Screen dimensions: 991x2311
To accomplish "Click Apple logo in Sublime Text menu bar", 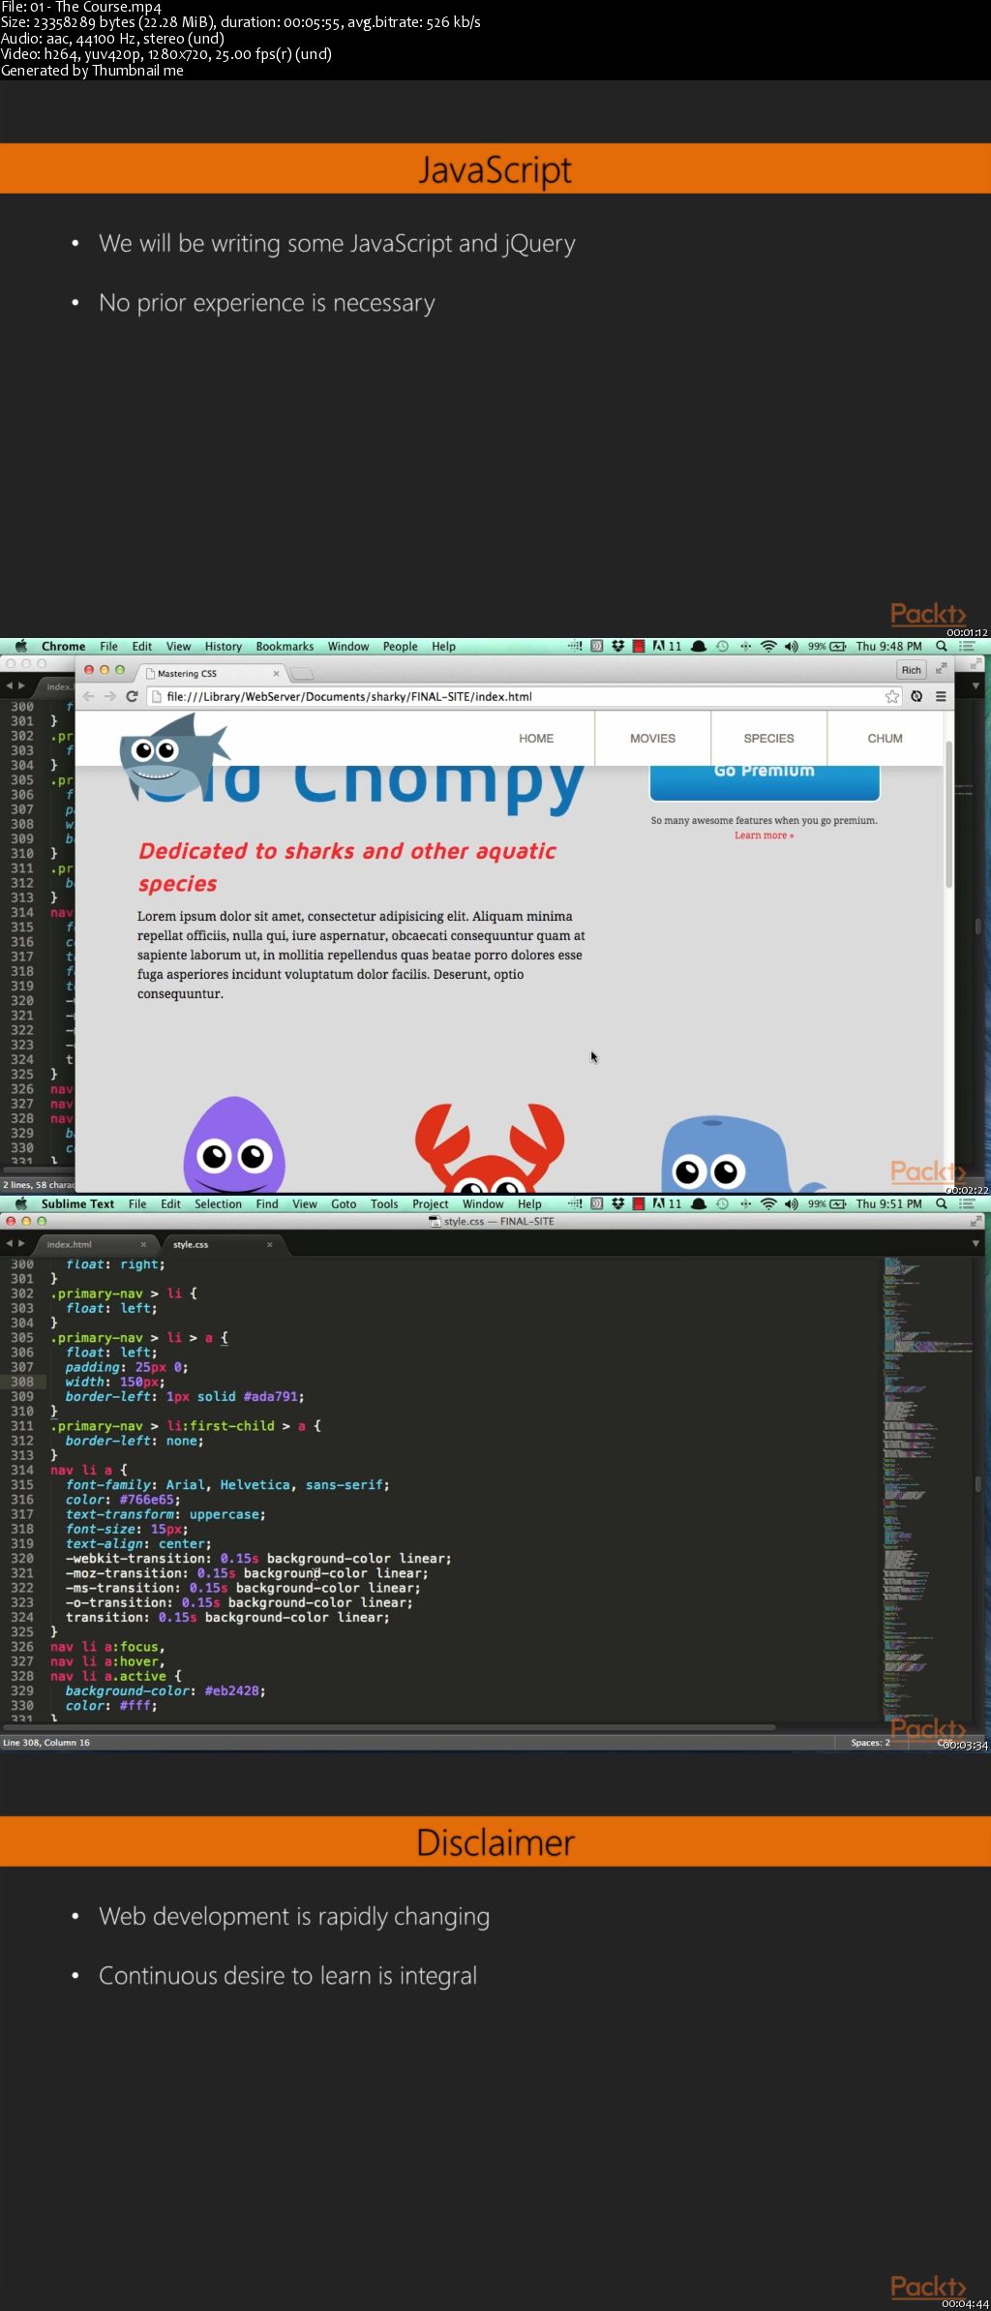I will click(20, 1203).
